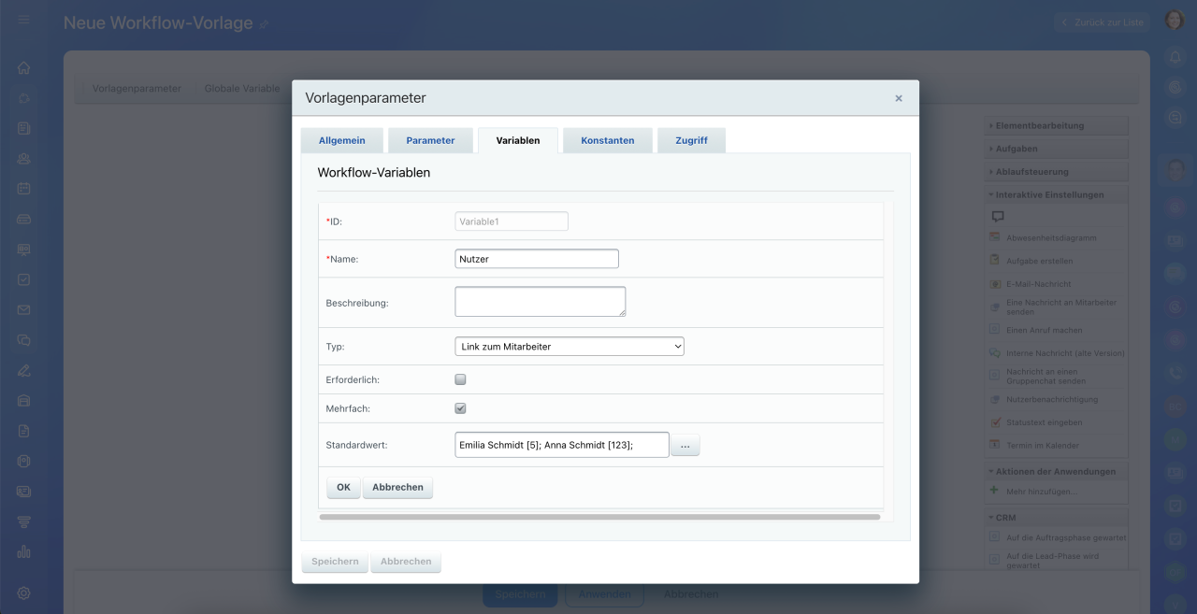Viewport: 1197px width, 614px height.
Task: Open the analytics bar chart sidebar icon
Action: 23,552
